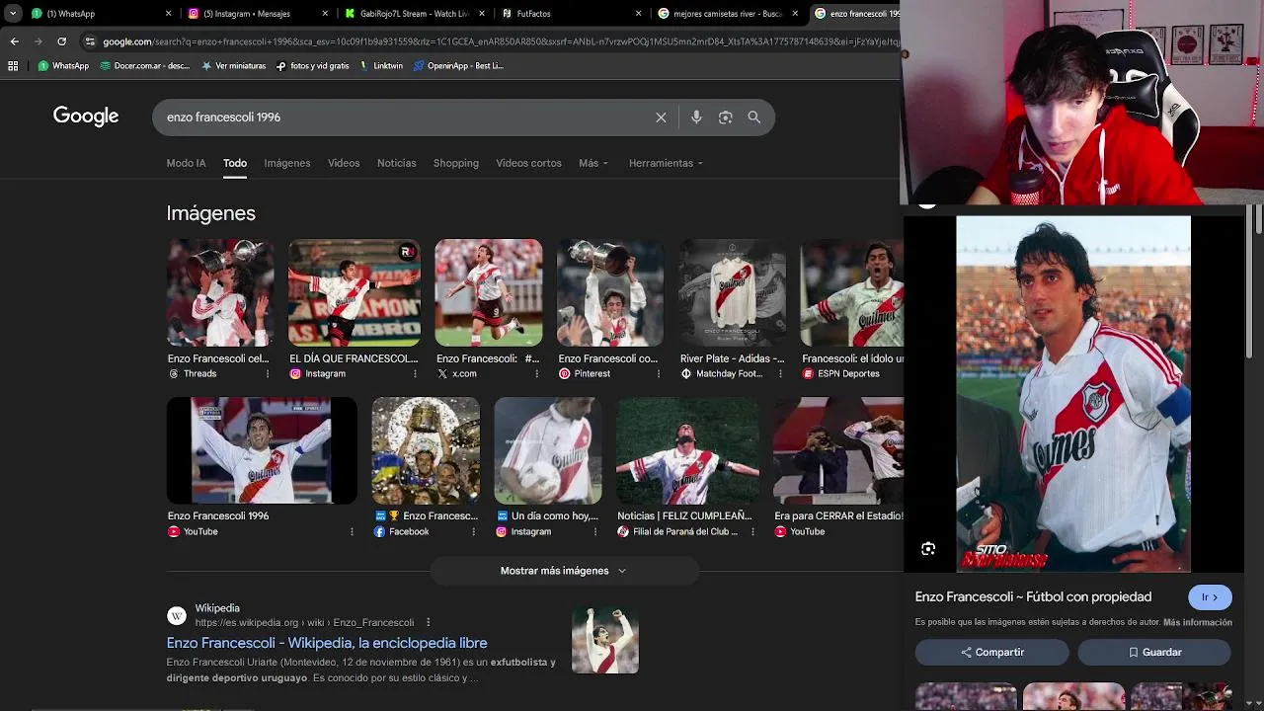Open three-dot menu for Instagram 'EL DÍA QUE FRANCESCOLI' result
Screen dimensions: 1264x711
click(414, 374)
